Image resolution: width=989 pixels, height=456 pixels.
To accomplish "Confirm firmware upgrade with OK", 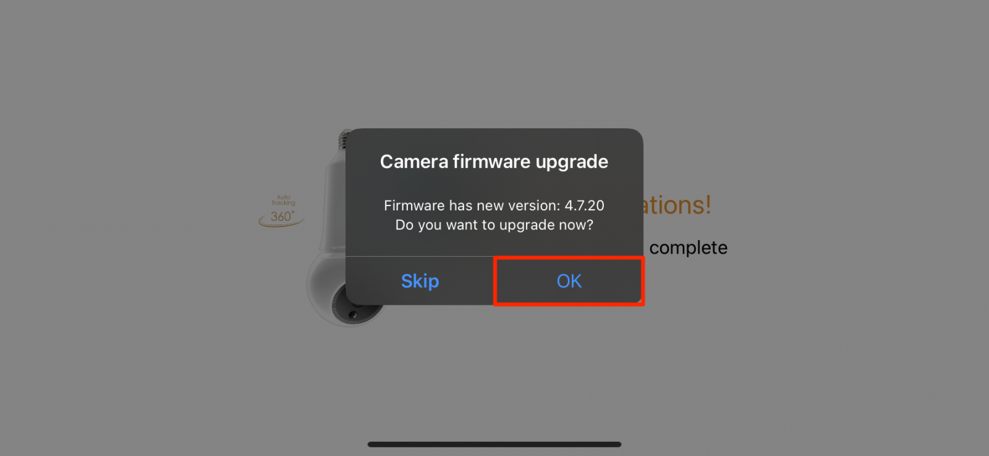I will 569,281.
